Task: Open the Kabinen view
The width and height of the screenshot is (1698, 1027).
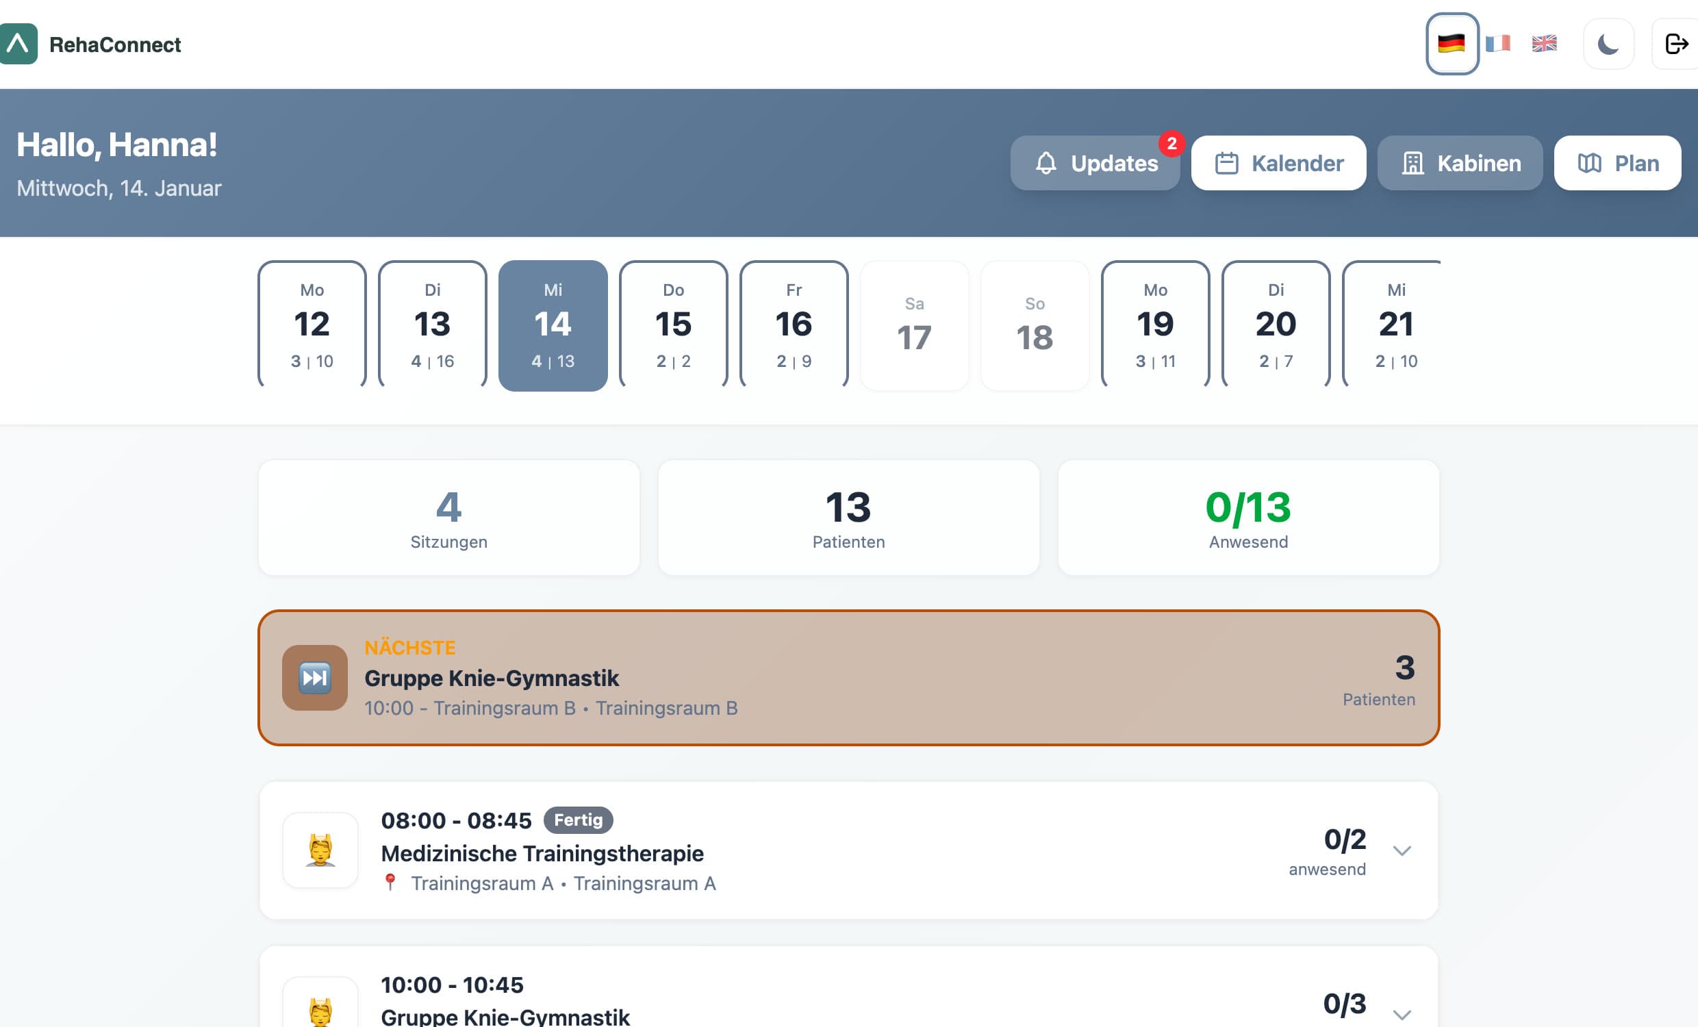Action: click(x=1460, y=164)
